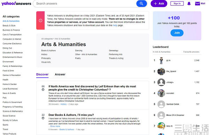Click the Yahoo Answers logo

coord(16,3)
